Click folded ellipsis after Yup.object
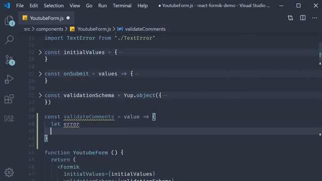Viewport: 322px width, 181px height. (165, 96)
